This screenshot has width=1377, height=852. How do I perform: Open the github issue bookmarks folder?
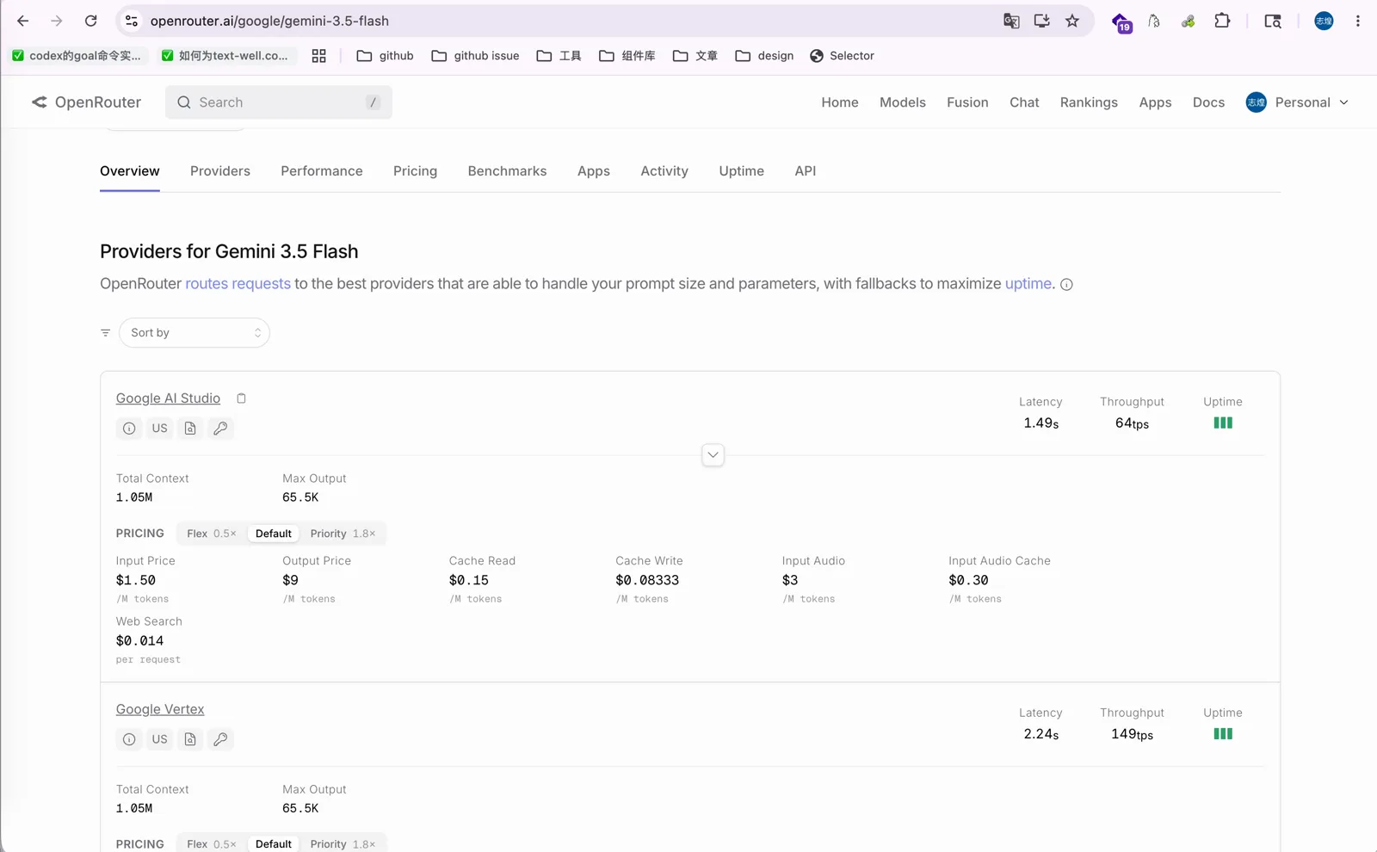(x=475, y=56)
